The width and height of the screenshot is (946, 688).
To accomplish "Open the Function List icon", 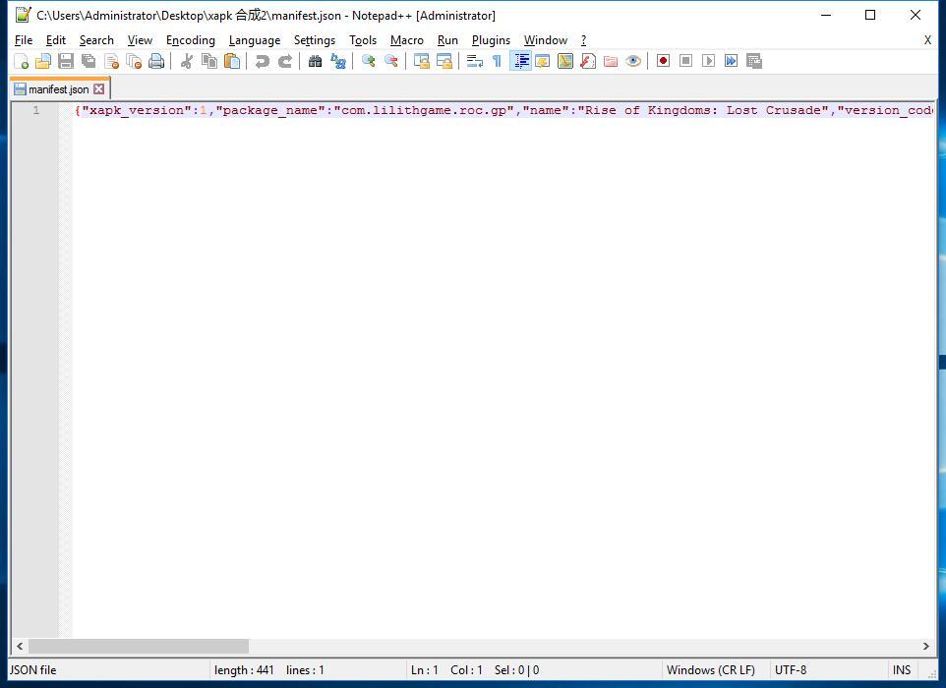I will point(588,61).
